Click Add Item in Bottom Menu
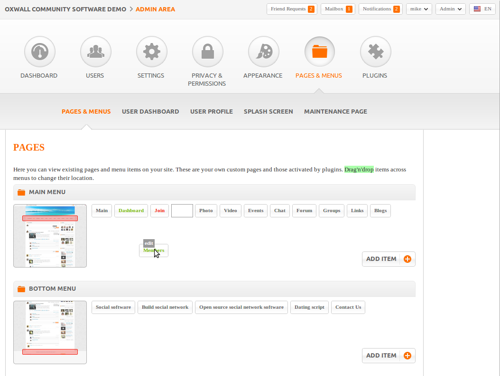Screen dimensions: 500x376 click(x=388, y=356)
